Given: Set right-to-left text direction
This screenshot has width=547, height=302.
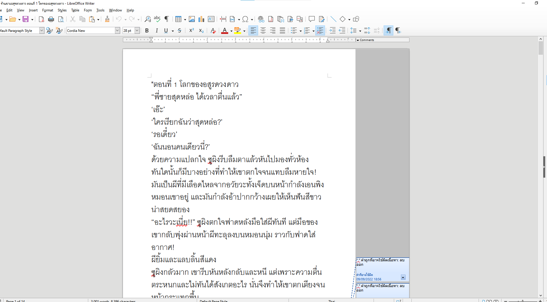Looking at the screenshot, I should point(398,31).
